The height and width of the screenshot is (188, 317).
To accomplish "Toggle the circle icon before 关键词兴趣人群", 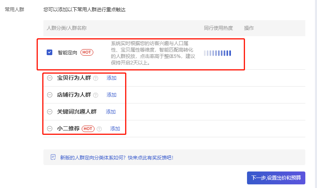I will [x=50, y=112].
